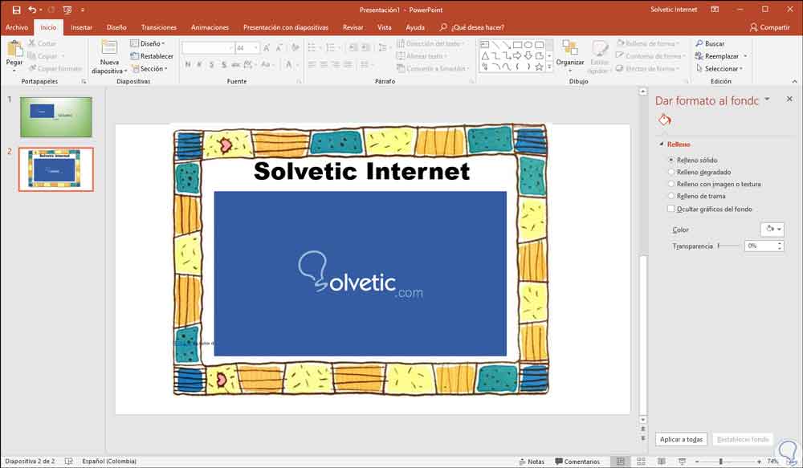
Task: Click the zoom slider handle
Action: point(720,462)
